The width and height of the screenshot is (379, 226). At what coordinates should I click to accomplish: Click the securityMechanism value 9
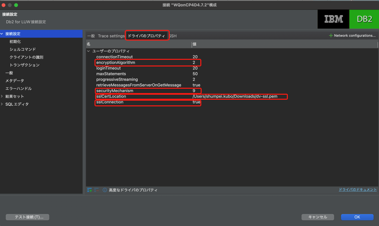(x=194, y=91)
